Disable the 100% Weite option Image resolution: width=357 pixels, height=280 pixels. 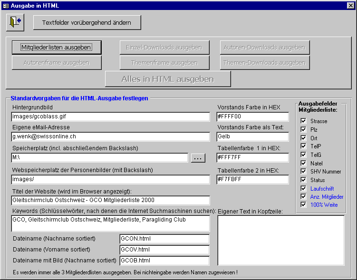(303, 205)
